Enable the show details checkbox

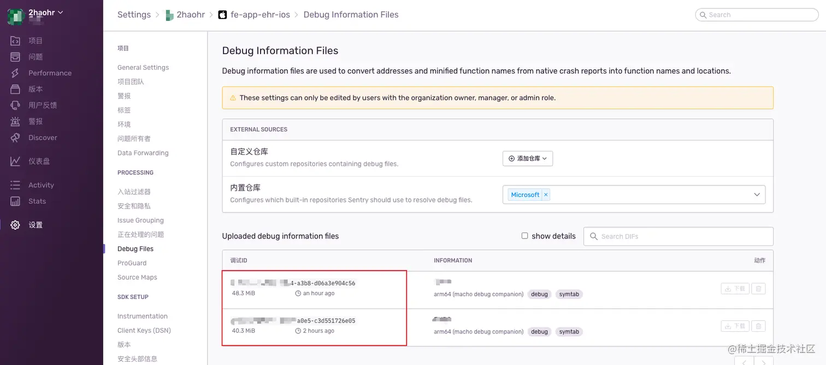coord(524,236)
